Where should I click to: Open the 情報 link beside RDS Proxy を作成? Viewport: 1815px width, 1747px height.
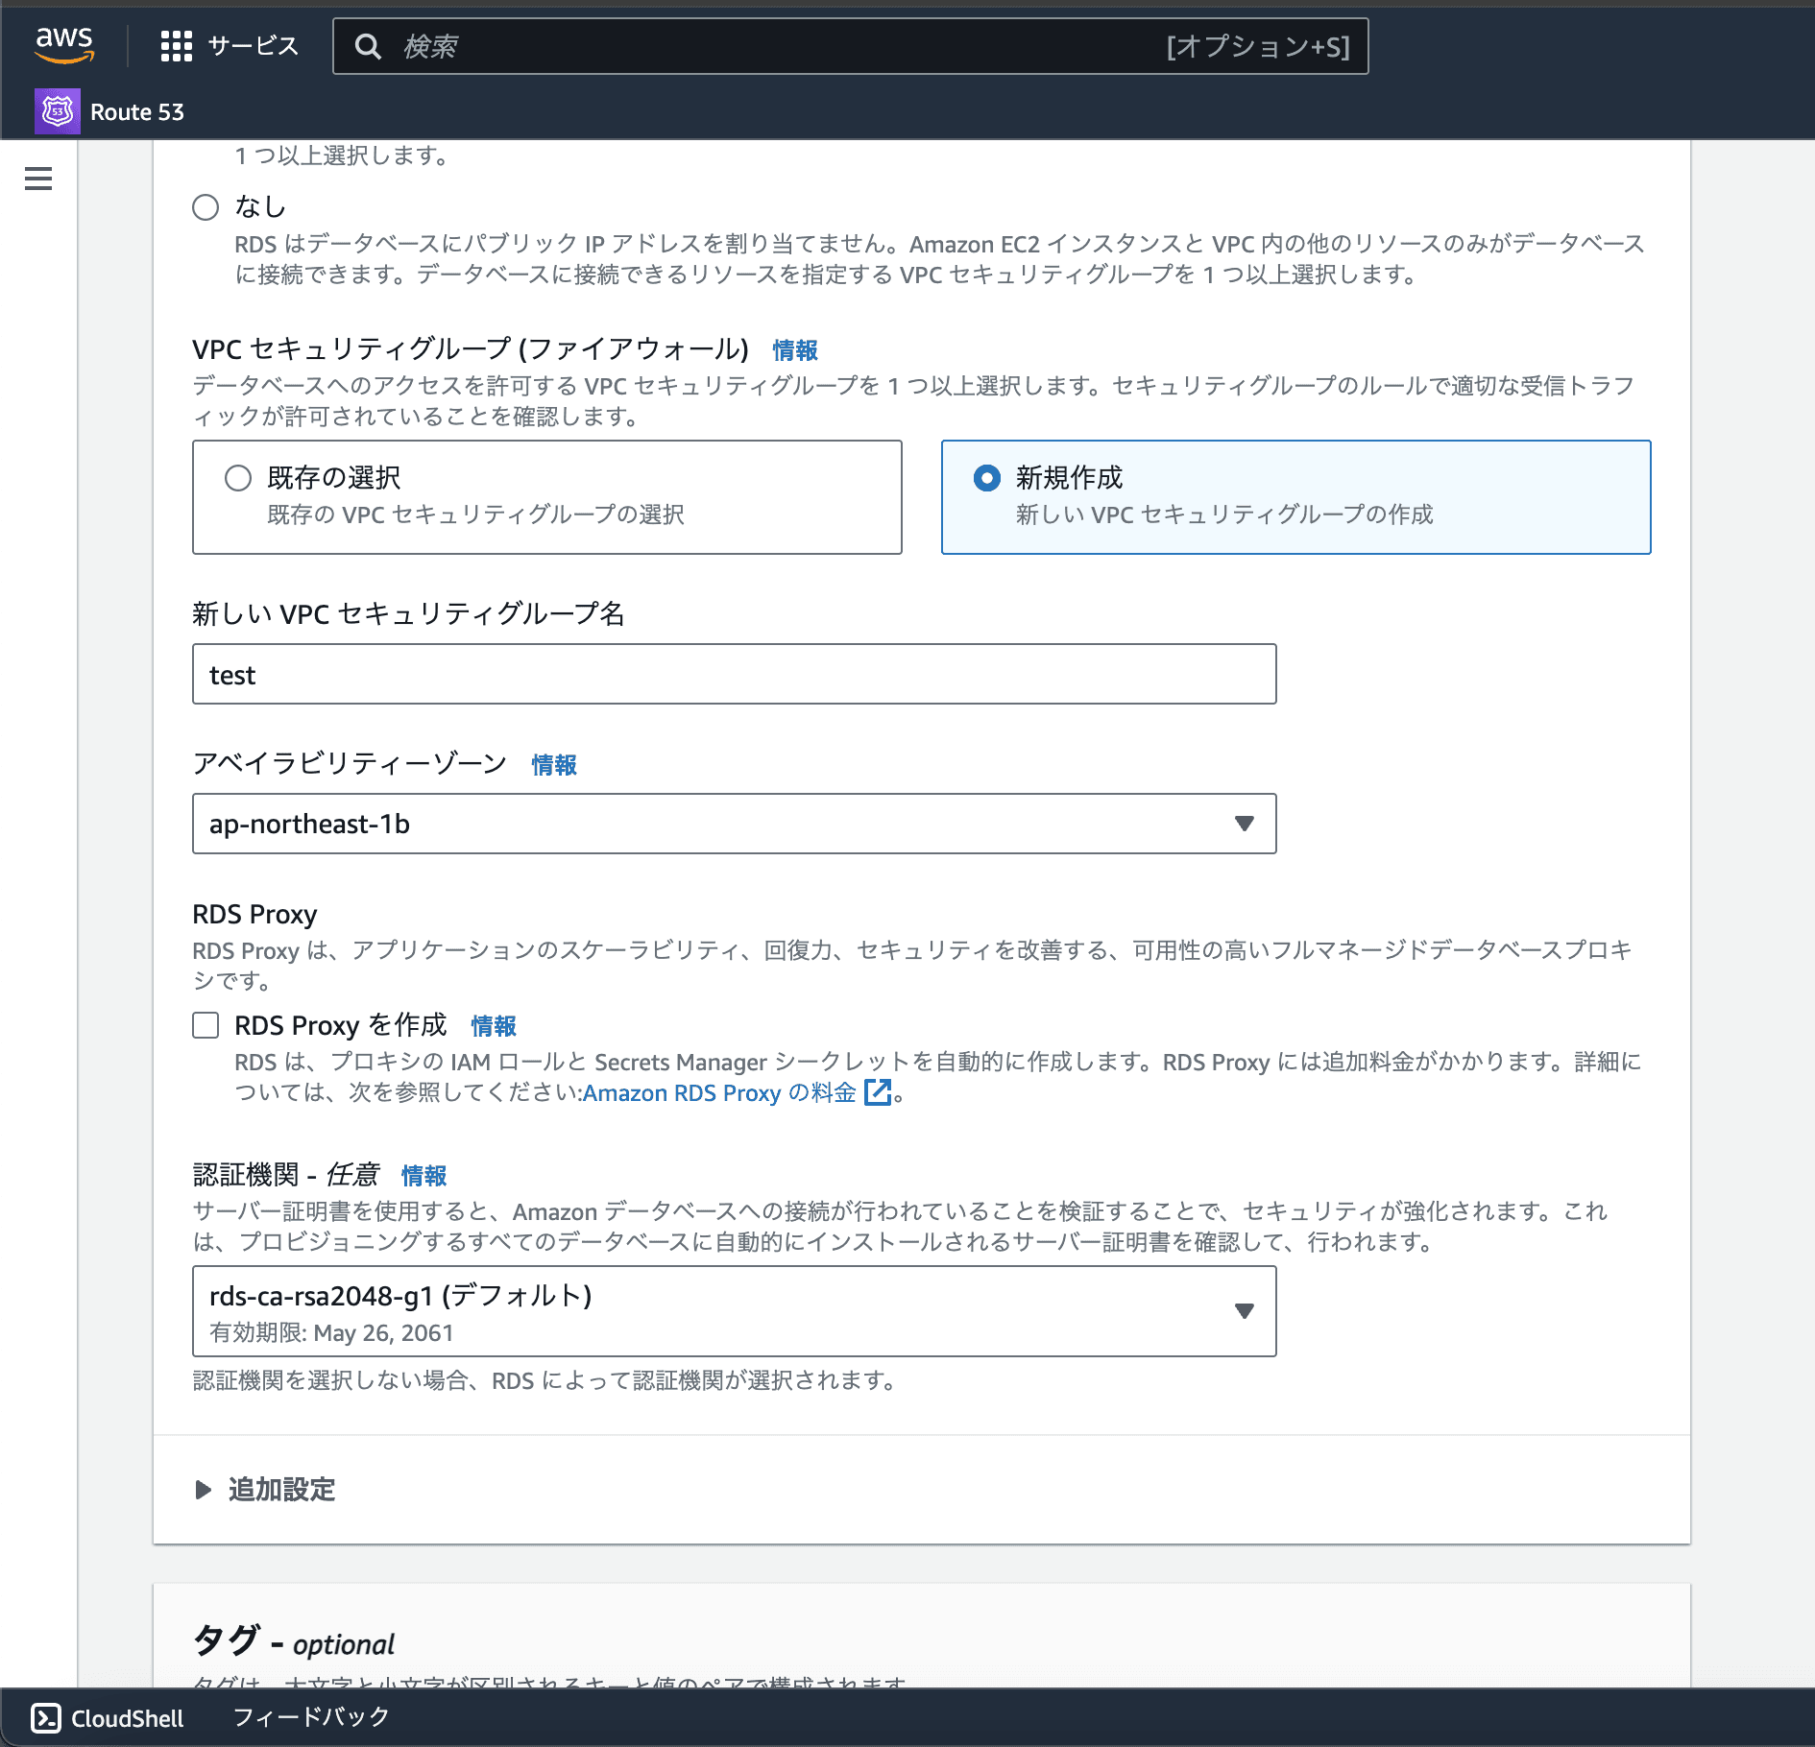point(494,1026)
